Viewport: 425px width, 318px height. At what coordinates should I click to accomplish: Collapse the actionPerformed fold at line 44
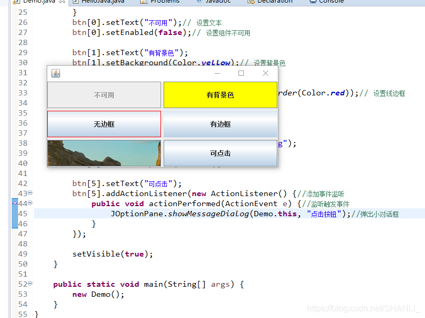click(30, 204)
